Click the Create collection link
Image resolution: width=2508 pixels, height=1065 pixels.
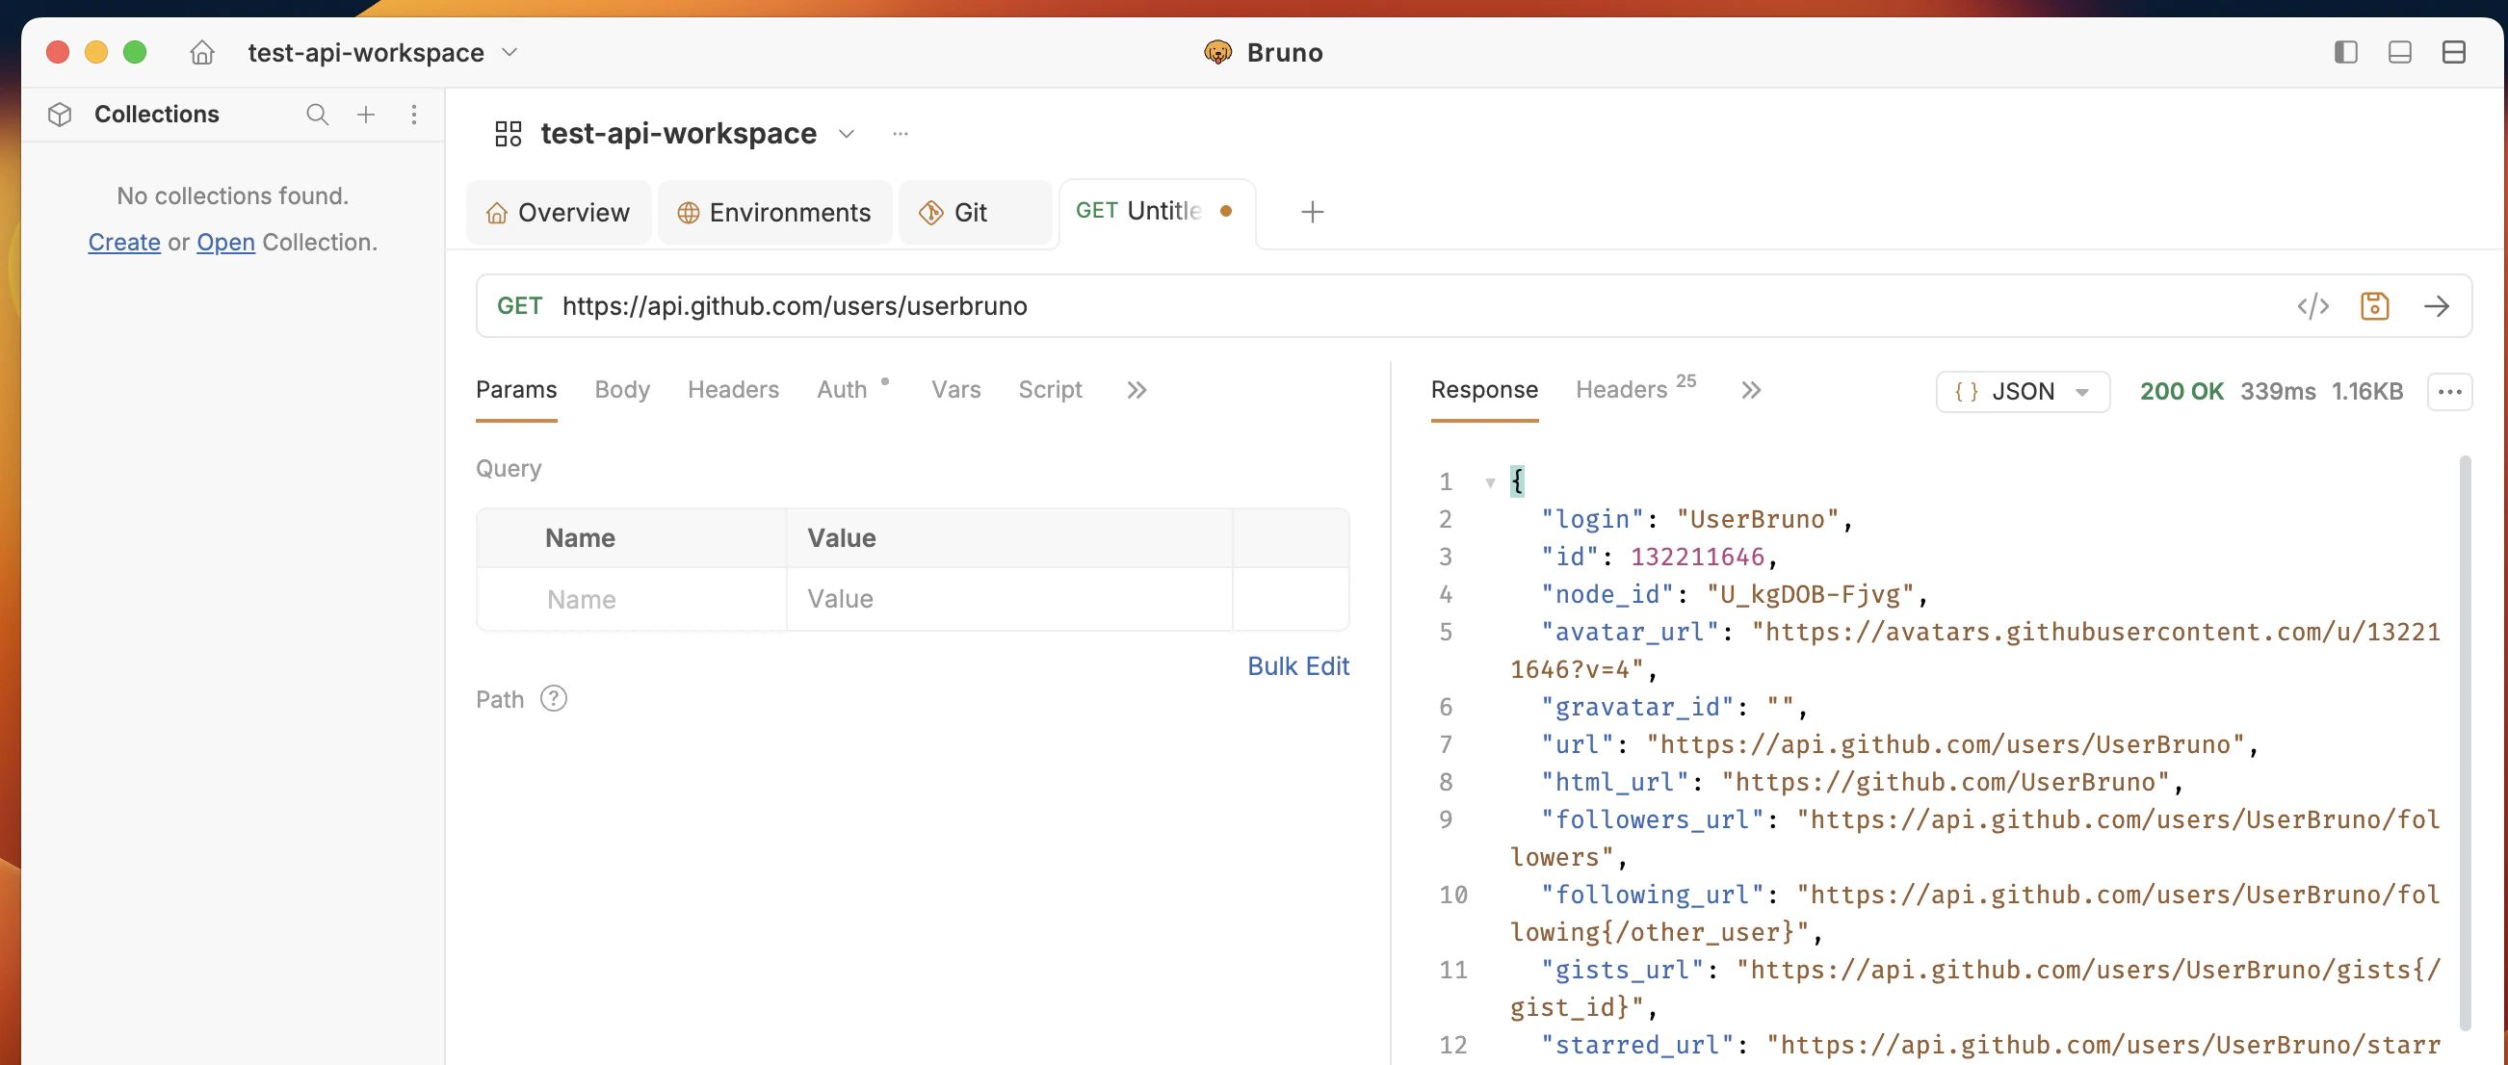(123, 242)
